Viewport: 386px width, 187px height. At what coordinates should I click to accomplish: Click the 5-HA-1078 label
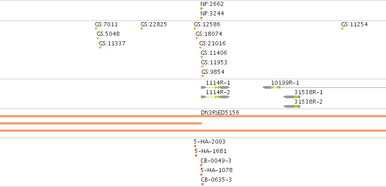217,170
